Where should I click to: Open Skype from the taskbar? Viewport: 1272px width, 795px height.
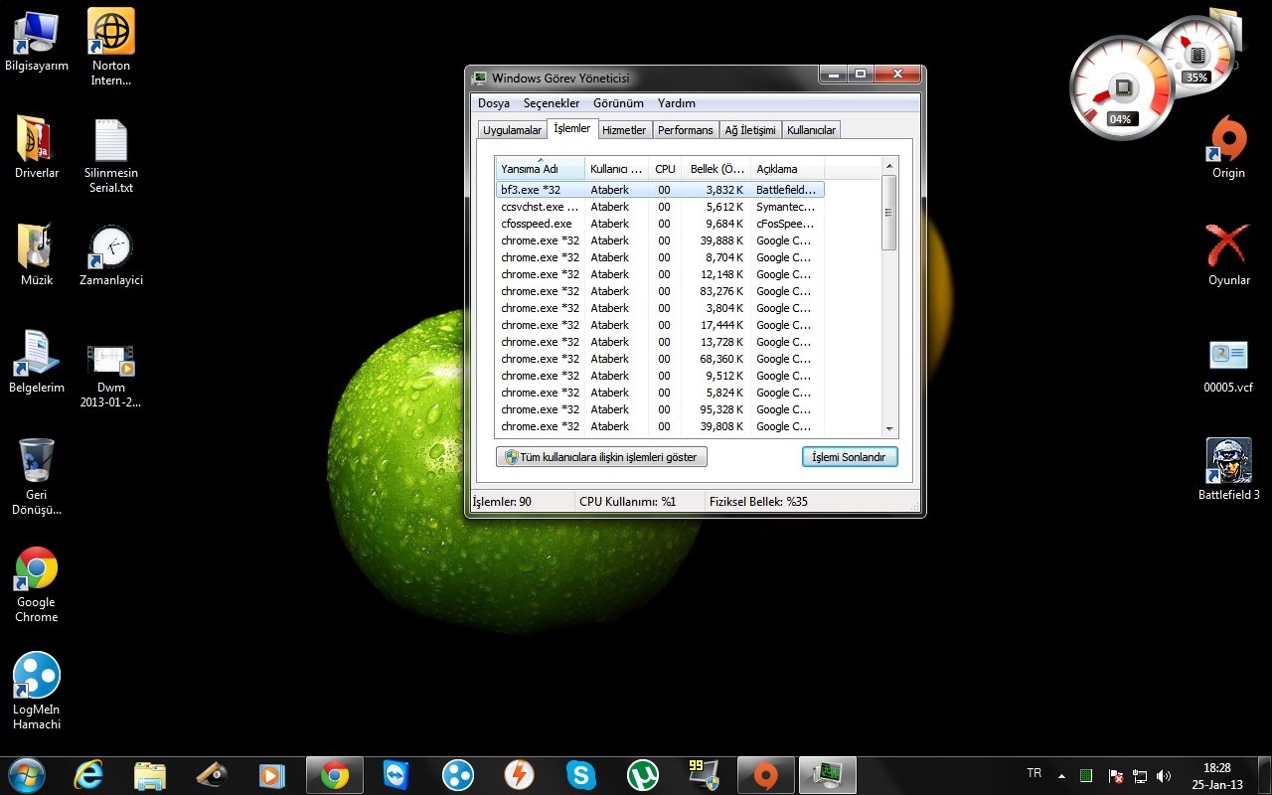tap(580, 775)
